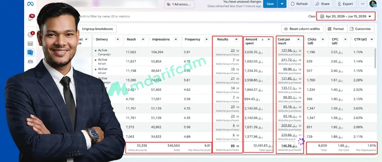This screenshot has height=162, width=382.
Task: Click the Refresh button
Action: pyautogui.click(x=299, y=4)
